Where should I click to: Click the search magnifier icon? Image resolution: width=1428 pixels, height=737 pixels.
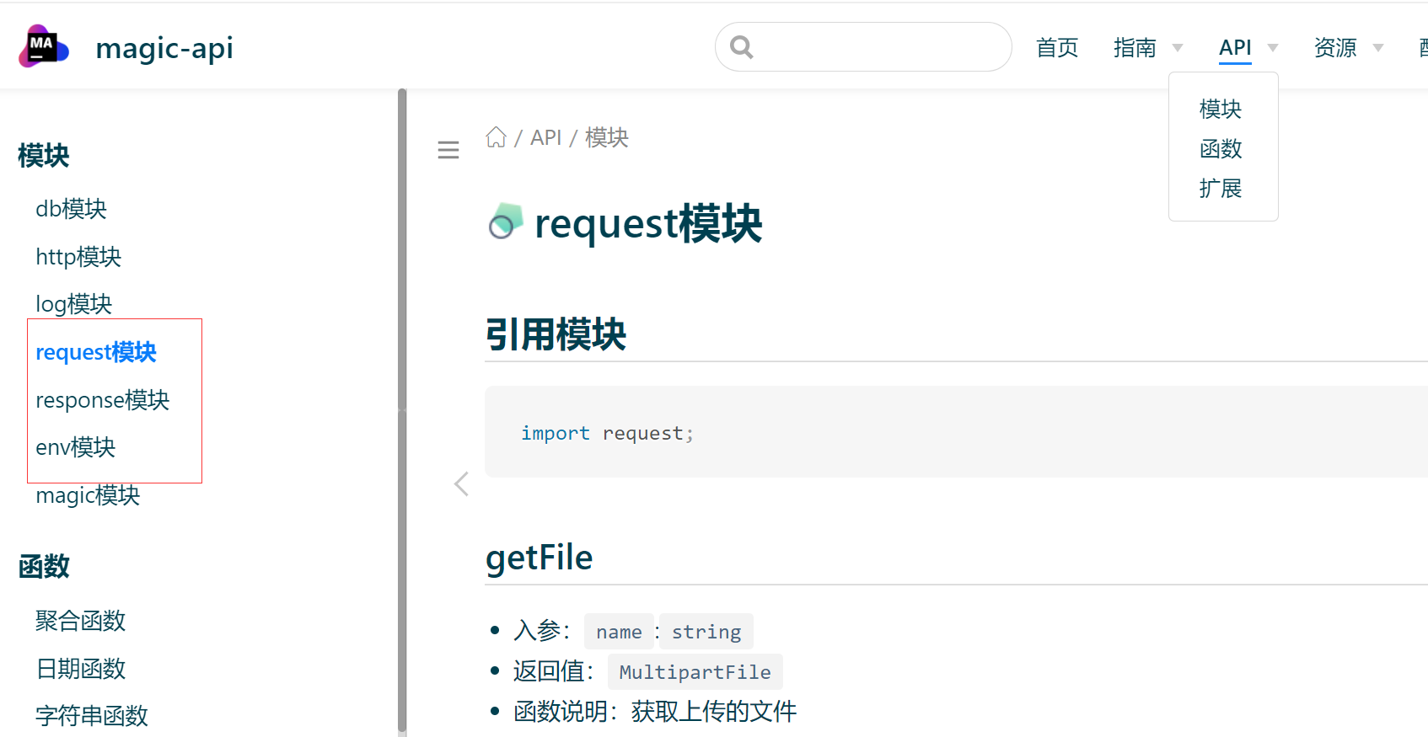coord(741,47)
